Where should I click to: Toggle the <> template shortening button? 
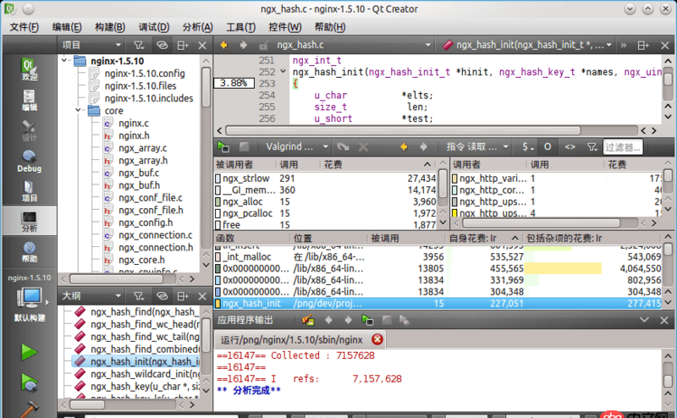click(570, 146)
